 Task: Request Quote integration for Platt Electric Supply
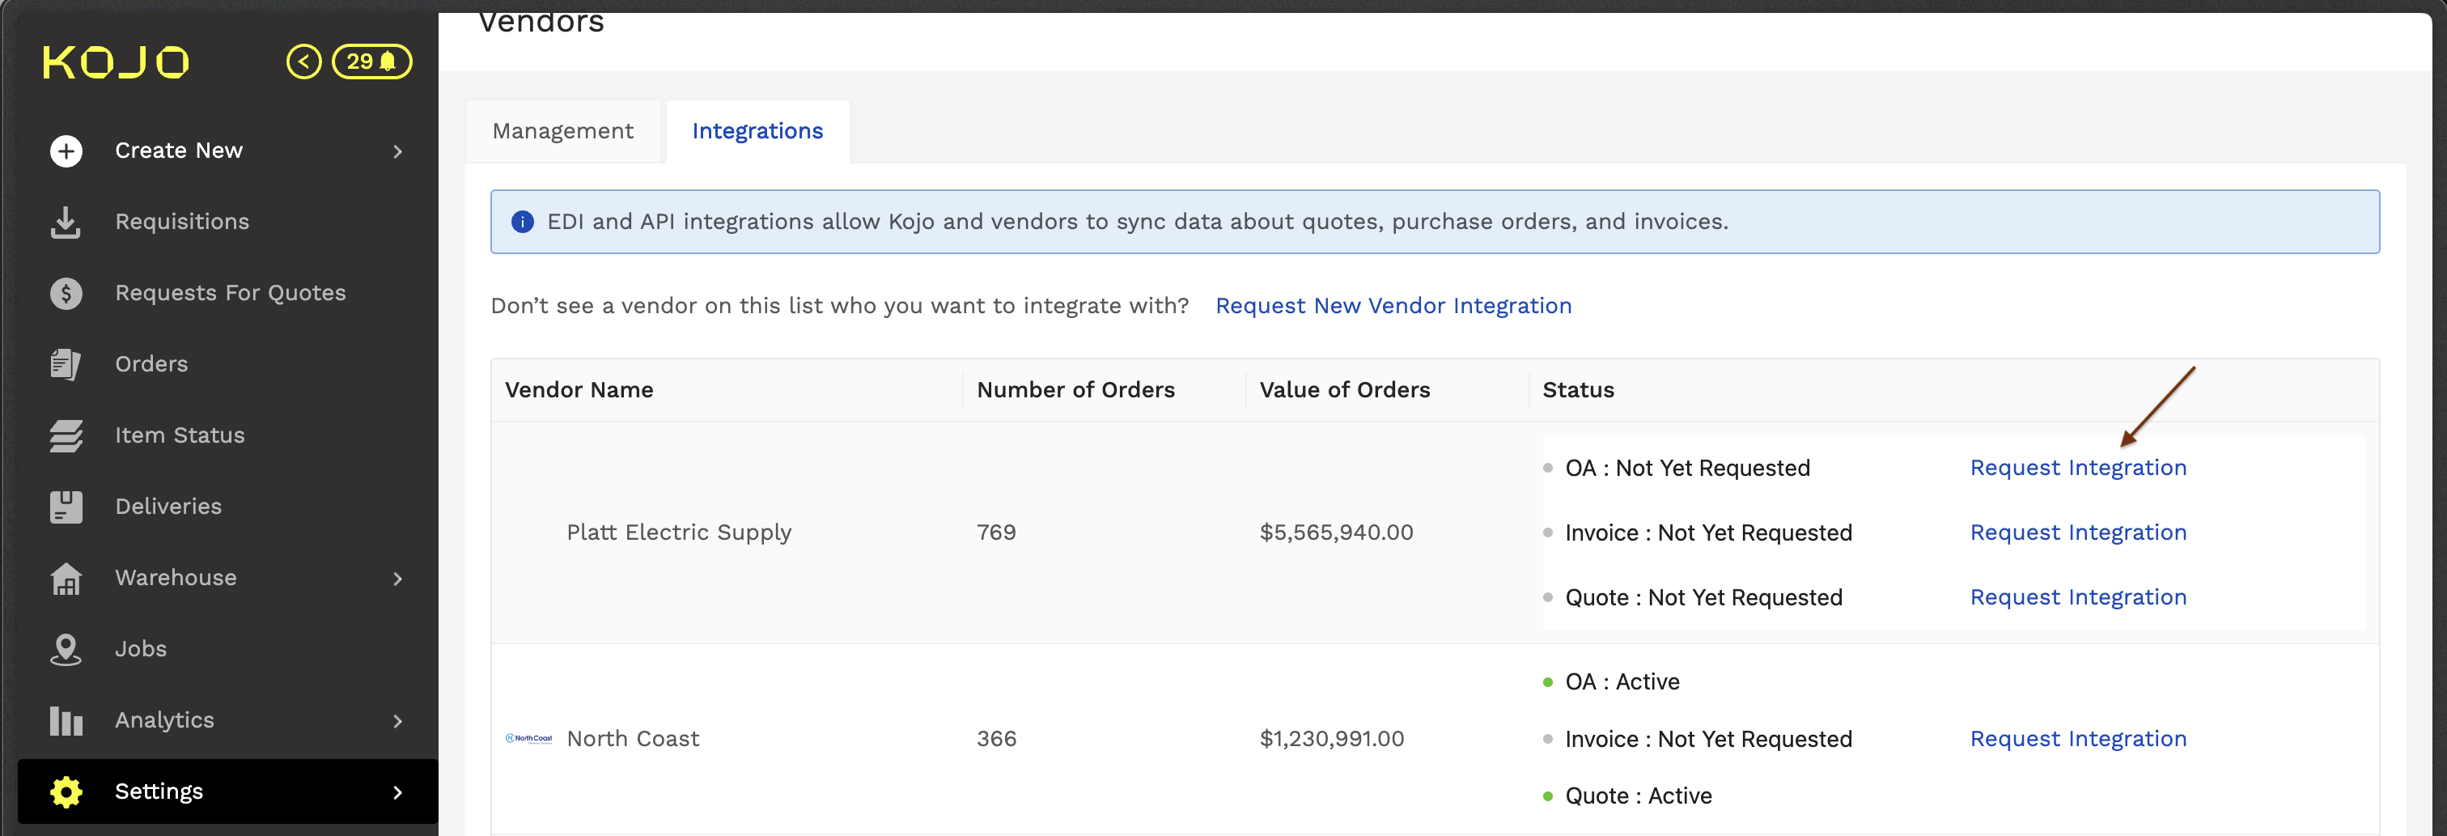point(2077,596)
